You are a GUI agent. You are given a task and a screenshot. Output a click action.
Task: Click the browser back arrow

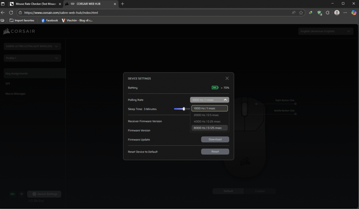tap(3, 12)
